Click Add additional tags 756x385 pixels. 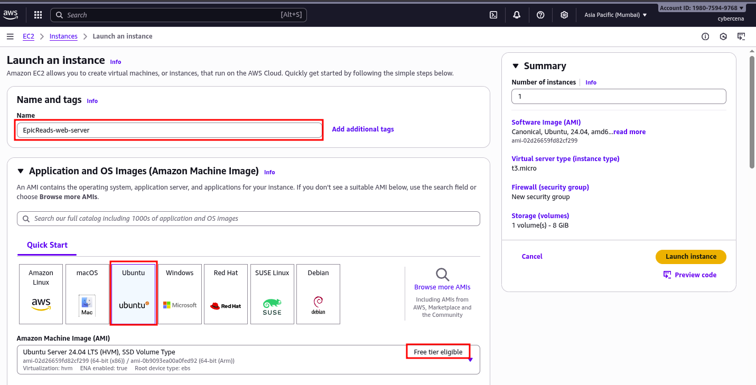point(363,129)
